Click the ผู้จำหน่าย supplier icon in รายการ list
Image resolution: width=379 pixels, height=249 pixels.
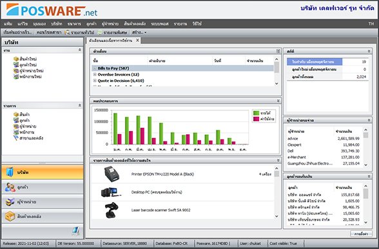[16, 126]
